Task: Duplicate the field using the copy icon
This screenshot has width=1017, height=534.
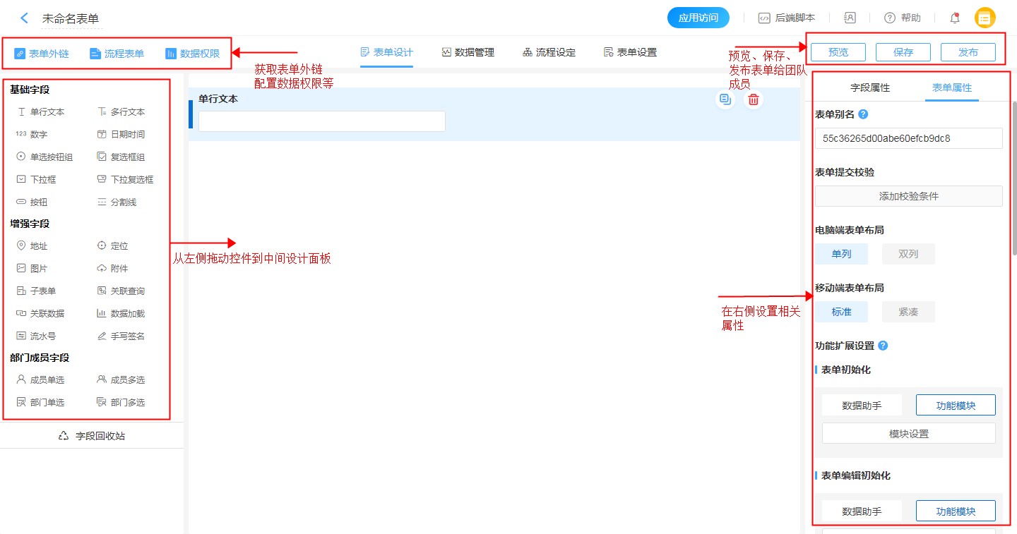Action: point(725,100)
